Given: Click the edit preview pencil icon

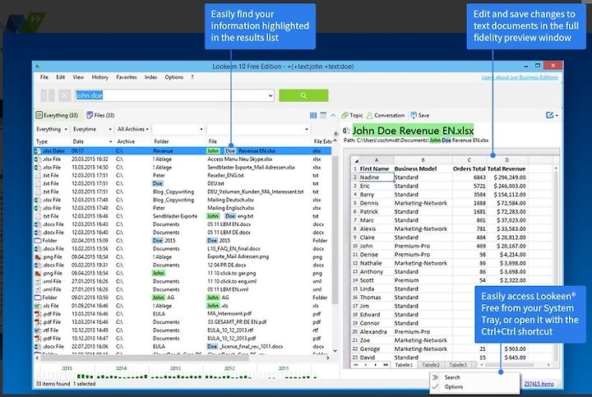Looking at the screenshot, I should tap(550, 115).
